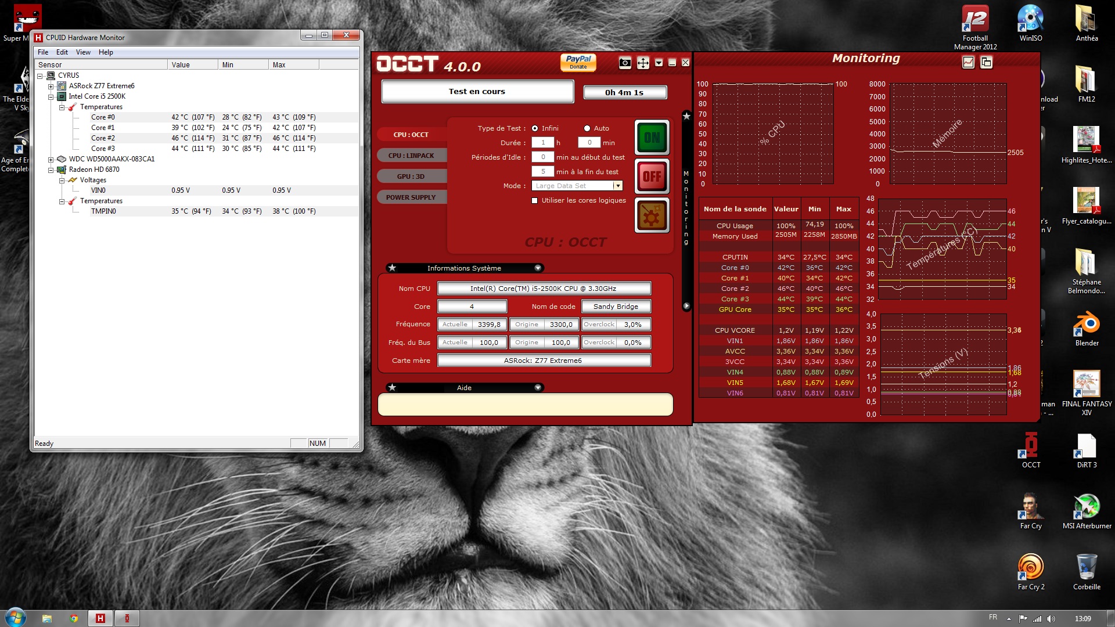Expand the WDC WD5000AAKX-083CA1 tree node
The image size is (1115, 627).
pos(51,159)
